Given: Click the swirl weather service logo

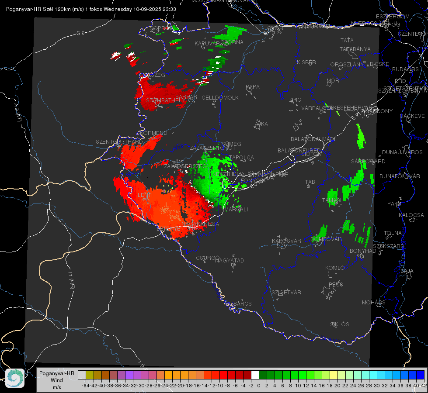Looking at the screenshot, I should [x=15, y=378].
